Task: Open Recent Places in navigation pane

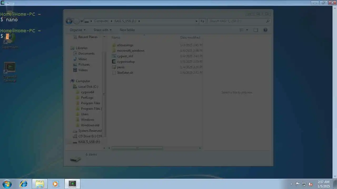Action: pos(88,37)
